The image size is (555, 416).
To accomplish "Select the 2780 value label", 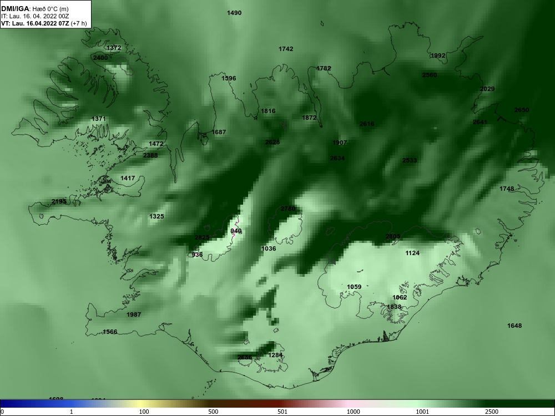I will coord(287,209).
